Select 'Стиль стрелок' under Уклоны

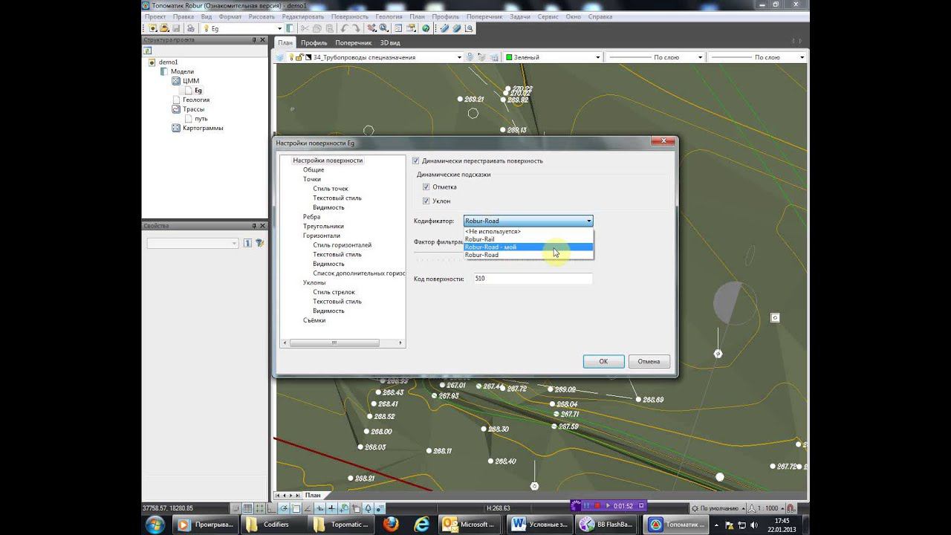click(x=334, y=292)
